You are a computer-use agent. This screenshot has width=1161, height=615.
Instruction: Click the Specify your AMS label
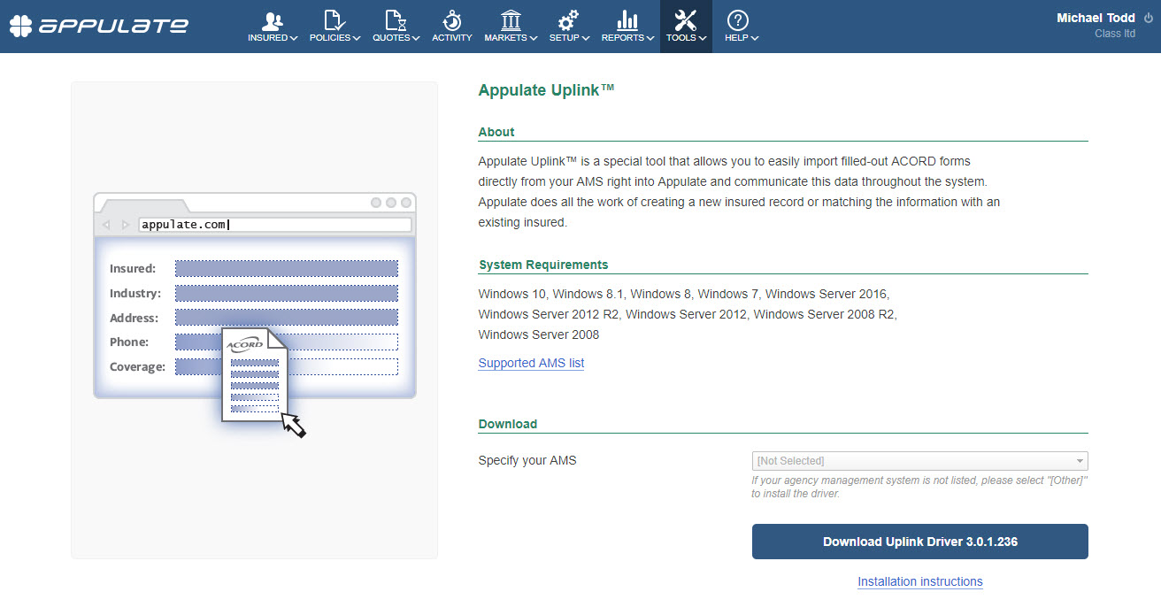point(527,460)
